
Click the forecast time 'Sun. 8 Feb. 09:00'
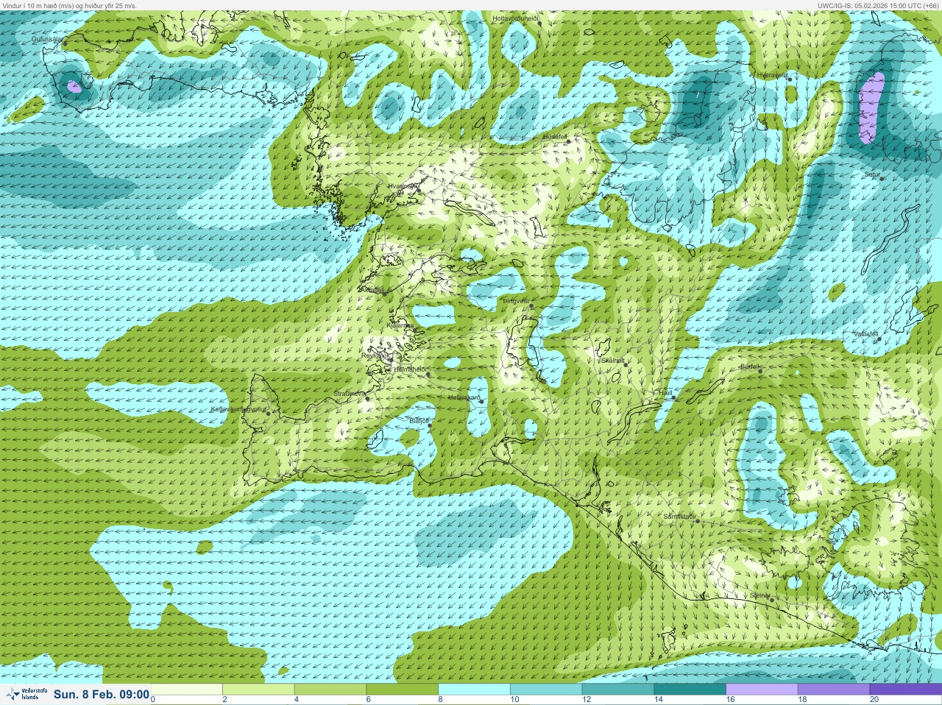pos(102,694)
